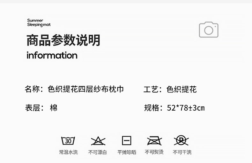
Task: Click the product name 色织提花四层纱布枕巾
Action: click(86, 89)
